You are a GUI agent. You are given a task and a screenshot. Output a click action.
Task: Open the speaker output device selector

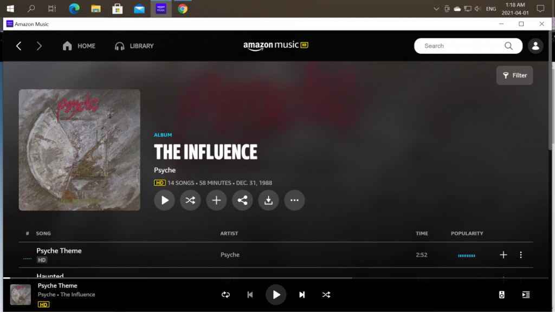point(501,295)
